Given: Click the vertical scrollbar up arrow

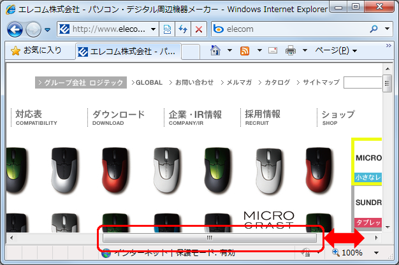Looking at the screenshot, I should [x=388, y=69].
